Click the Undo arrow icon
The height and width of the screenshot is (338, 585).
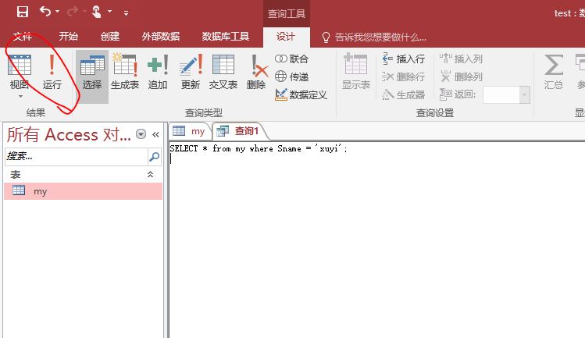click(x=45, y=12)
